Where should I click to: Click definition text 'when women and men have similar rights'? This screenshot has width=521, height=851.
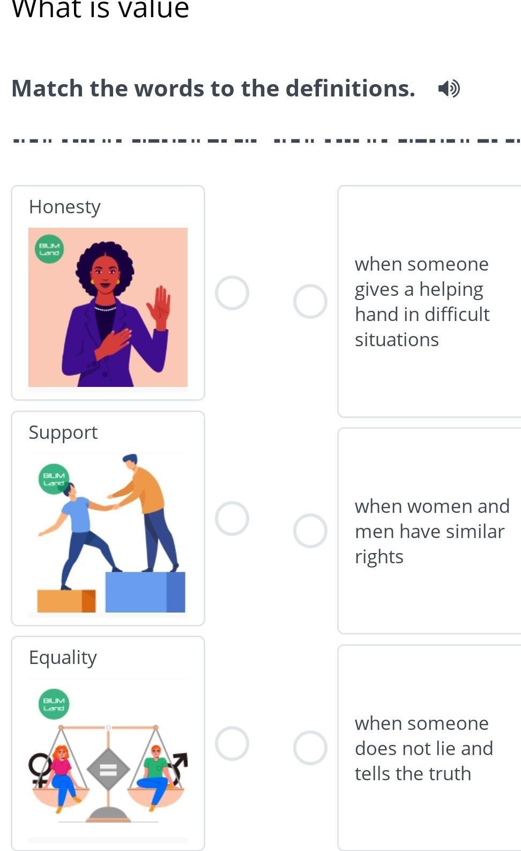431,531
